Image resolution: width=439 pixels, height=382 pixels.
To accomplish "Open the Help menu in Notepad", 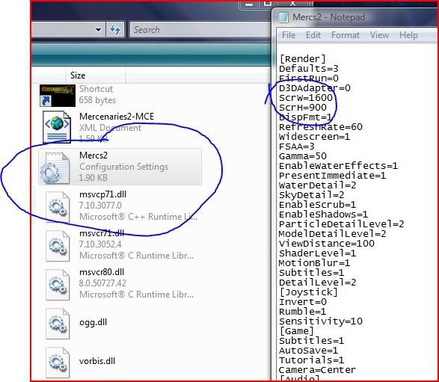I will pos(408,35).
